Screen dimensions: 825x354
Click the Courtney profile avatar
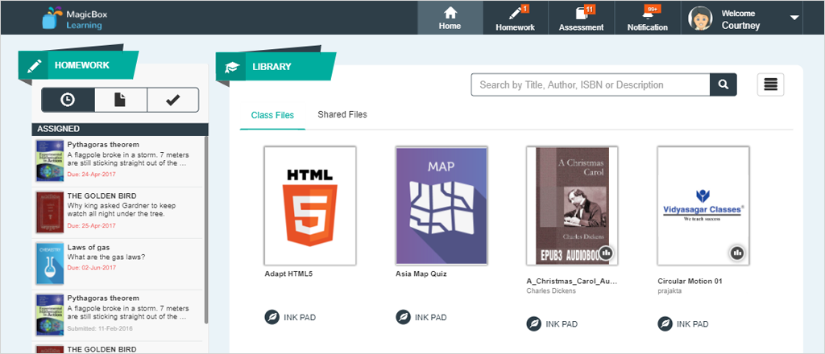click(x=701, y=18)
